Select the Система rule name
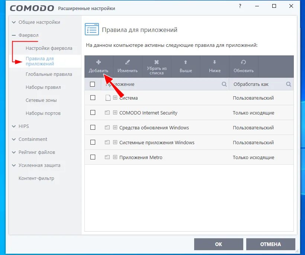Screen dimensions: 305x255 tap(129, 98)
